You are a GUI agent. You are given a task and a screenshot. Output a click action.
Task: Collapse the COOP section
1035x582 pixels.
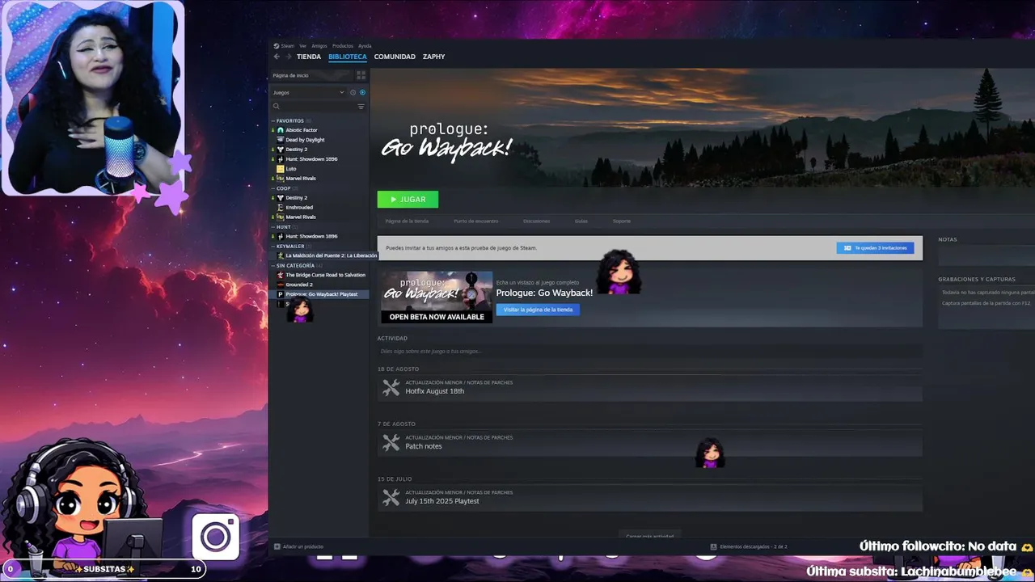coord(273,188)
